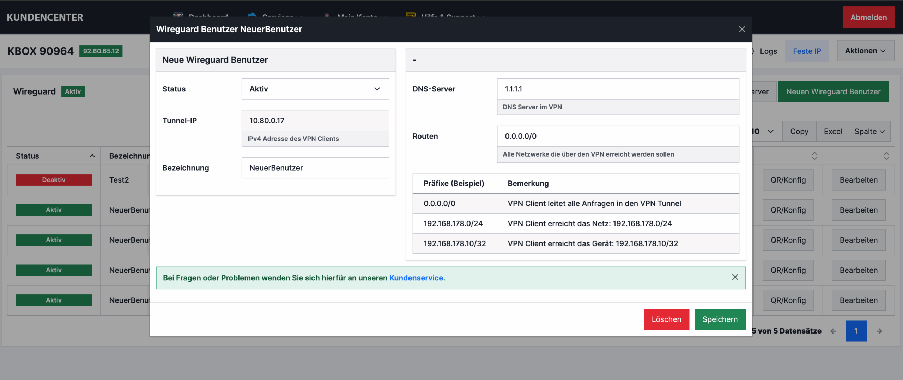The width and height of the screenshot is (903, 380).
Task: Click into the Routen input field
Action: (x=618, y=136)
